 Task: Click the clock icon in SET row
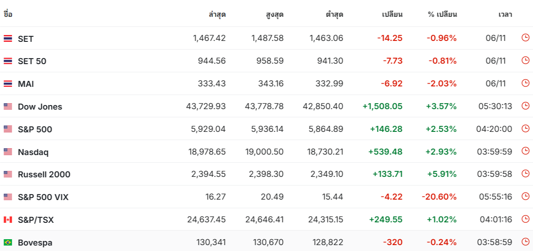click(x=525, y=38)
